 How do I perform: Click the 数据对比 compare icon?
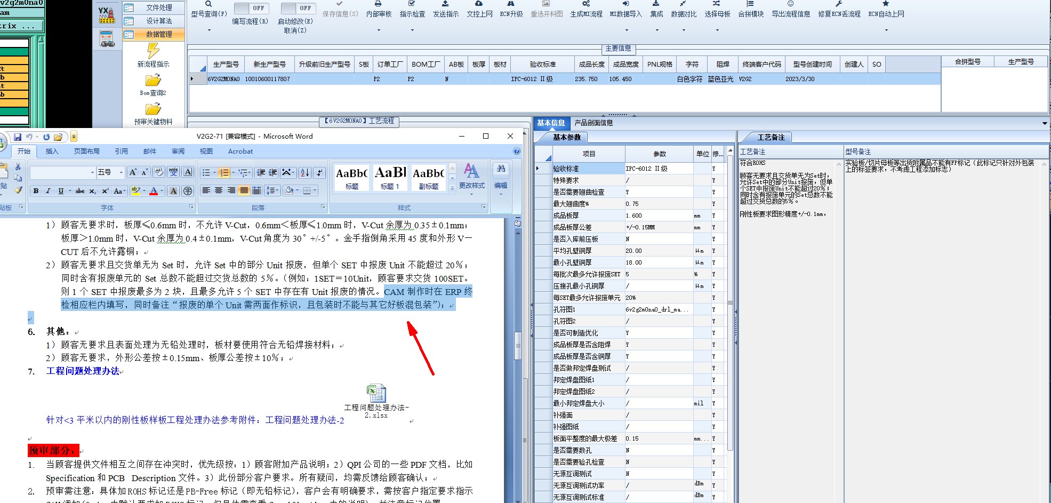(x=683, y=4)
